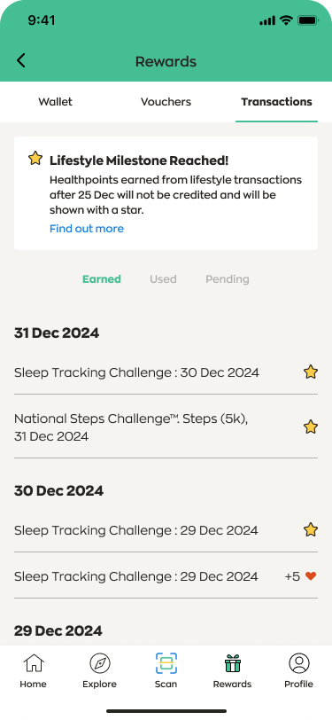This screenshot has width=332, height=720.
Task: Tap the back arrow in header
Action: coord(21,61)
